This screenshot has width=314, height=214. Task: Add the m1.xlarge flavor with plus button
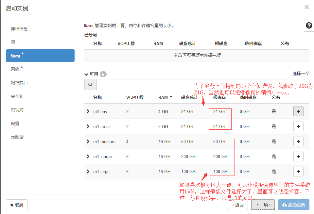click(x=298, y=156)
